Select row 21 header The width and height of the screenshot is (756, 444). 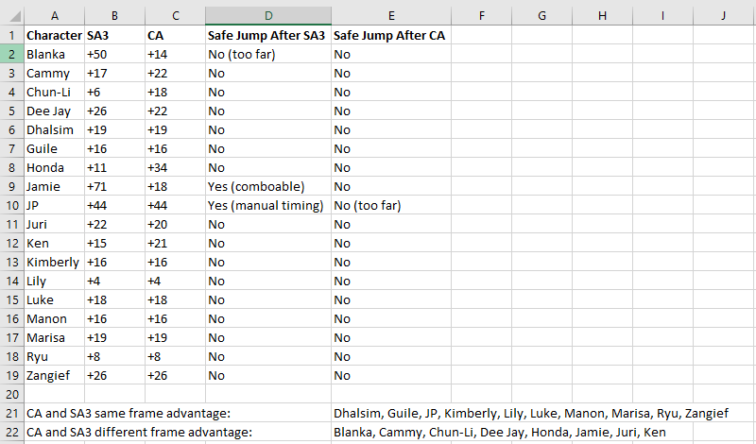pyautogui.click(x=12, y=413)
